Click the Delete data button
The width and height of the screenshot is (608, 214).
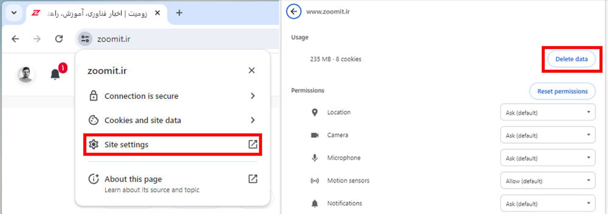(571, 59)
